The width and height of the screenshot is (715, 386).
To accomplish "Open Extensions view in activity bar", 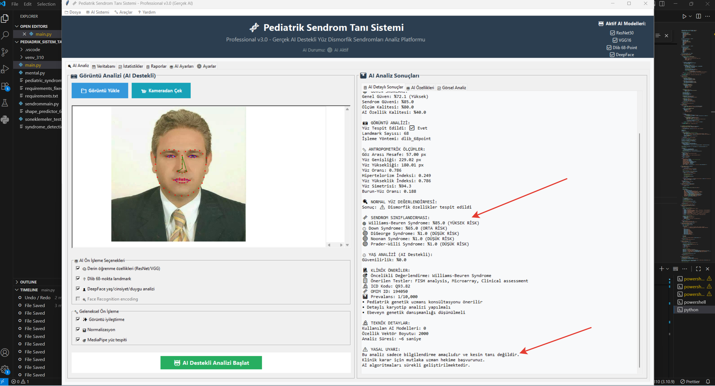I will [x=5, y=86].
